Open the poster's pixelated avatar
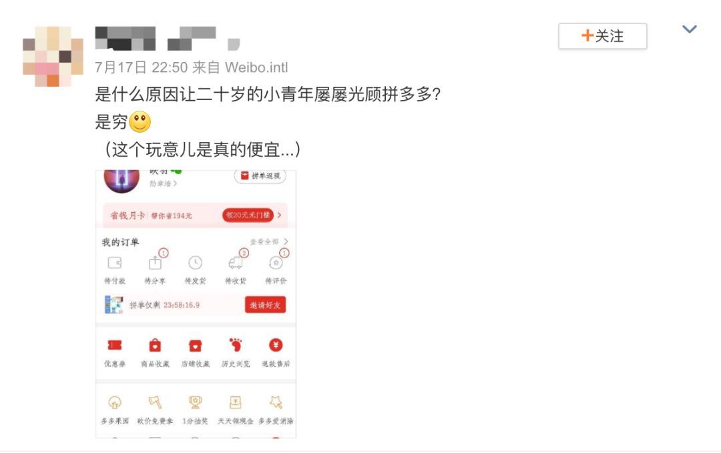This screenshot has height=453, width=721. [53, 57]
